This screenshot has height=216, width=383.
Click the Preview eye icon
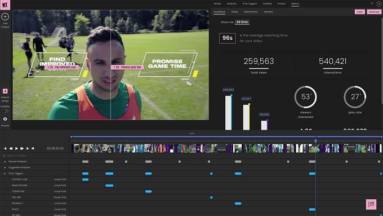tap(5, 119)
